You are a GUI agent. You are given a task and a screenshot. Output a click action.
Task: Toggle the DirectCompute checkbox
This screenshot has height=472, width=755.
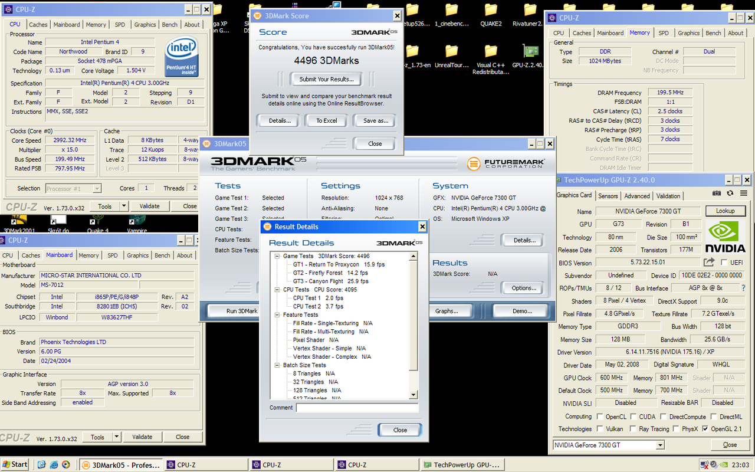click(x=663, y=417)
